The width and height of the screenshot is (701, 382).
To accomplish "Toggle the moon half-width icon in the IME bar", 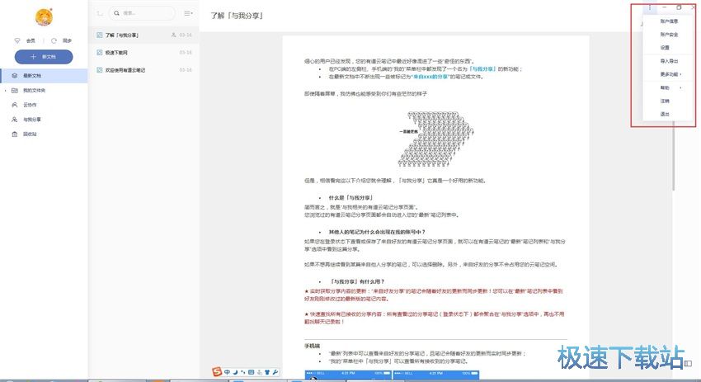I will (x=235, y=372).
